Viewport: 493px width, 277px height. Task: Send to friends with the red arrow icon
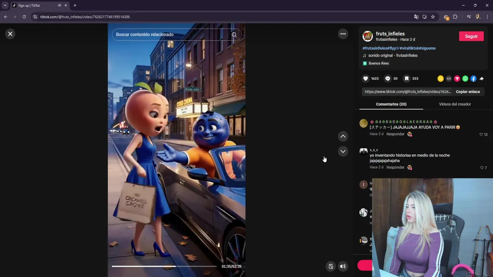pos(457,78)
